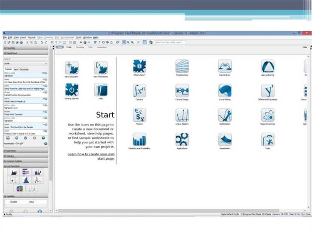
Task: Switch to the Math mode tab
Action: pos(69,47)
